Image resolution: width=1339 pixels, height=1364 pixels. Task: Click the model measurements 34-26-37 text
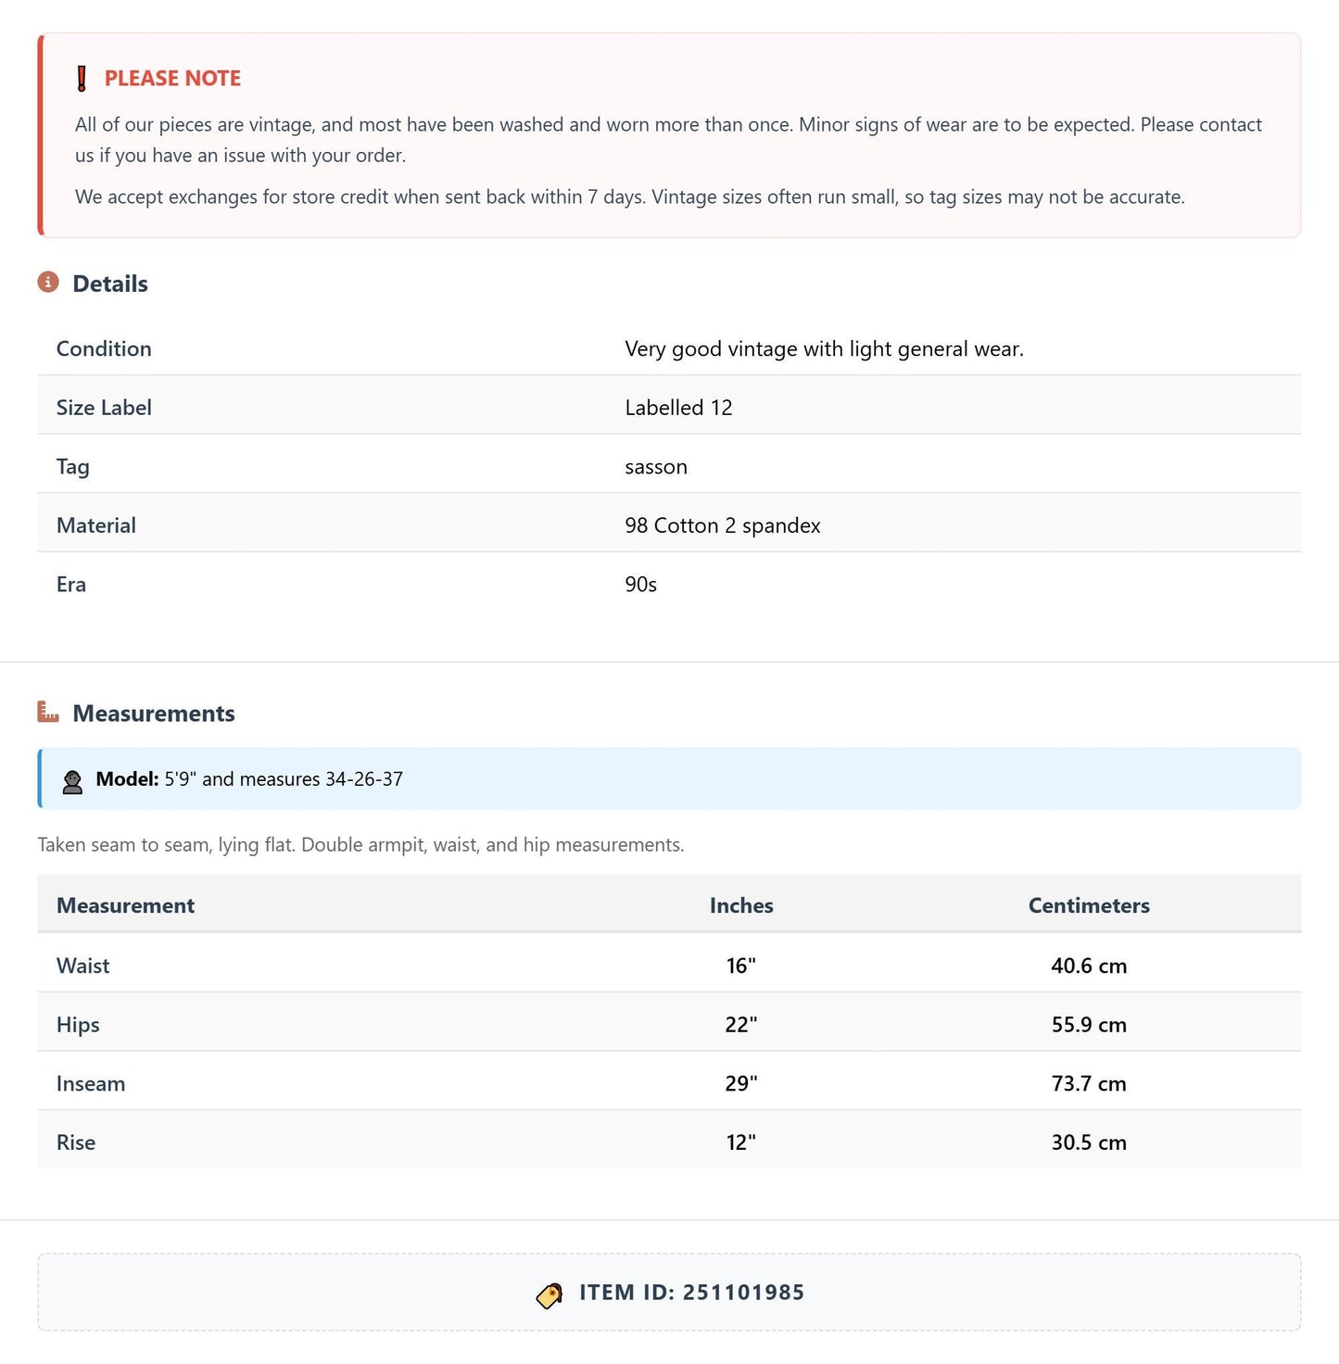pos(364,779)
